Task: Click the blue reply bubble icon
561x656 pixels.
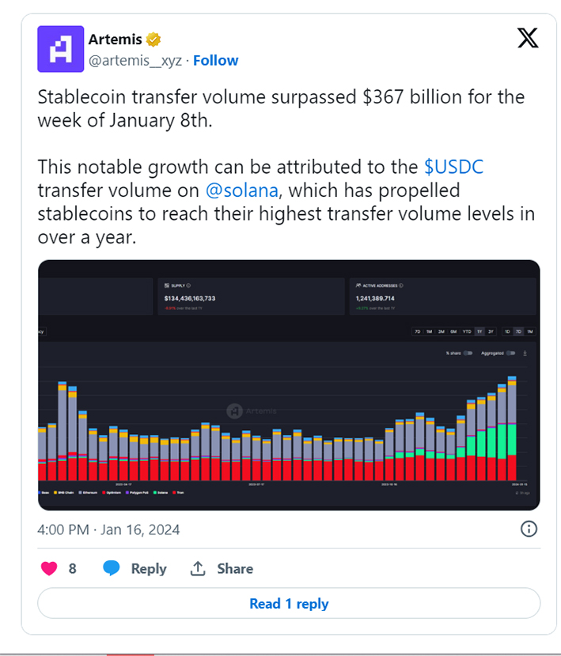Action: pos(112,568)
